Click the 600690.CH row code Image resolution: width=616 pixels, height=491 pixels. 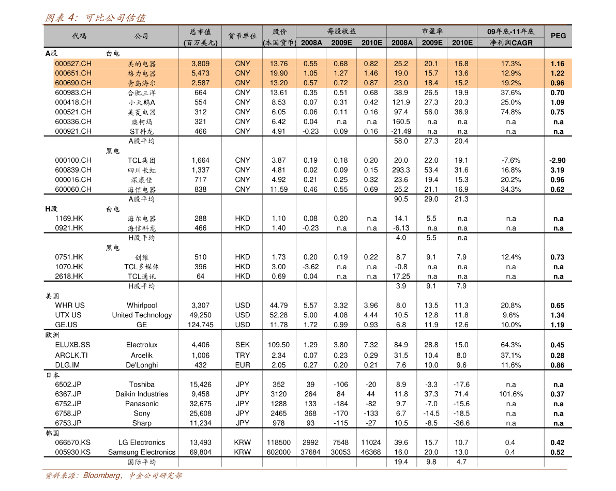pos(73,83)
